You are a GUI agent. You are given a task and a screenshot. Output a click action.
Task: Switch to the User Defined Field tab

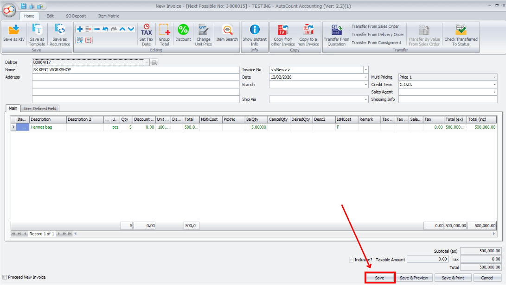click(x=39, y=108)
